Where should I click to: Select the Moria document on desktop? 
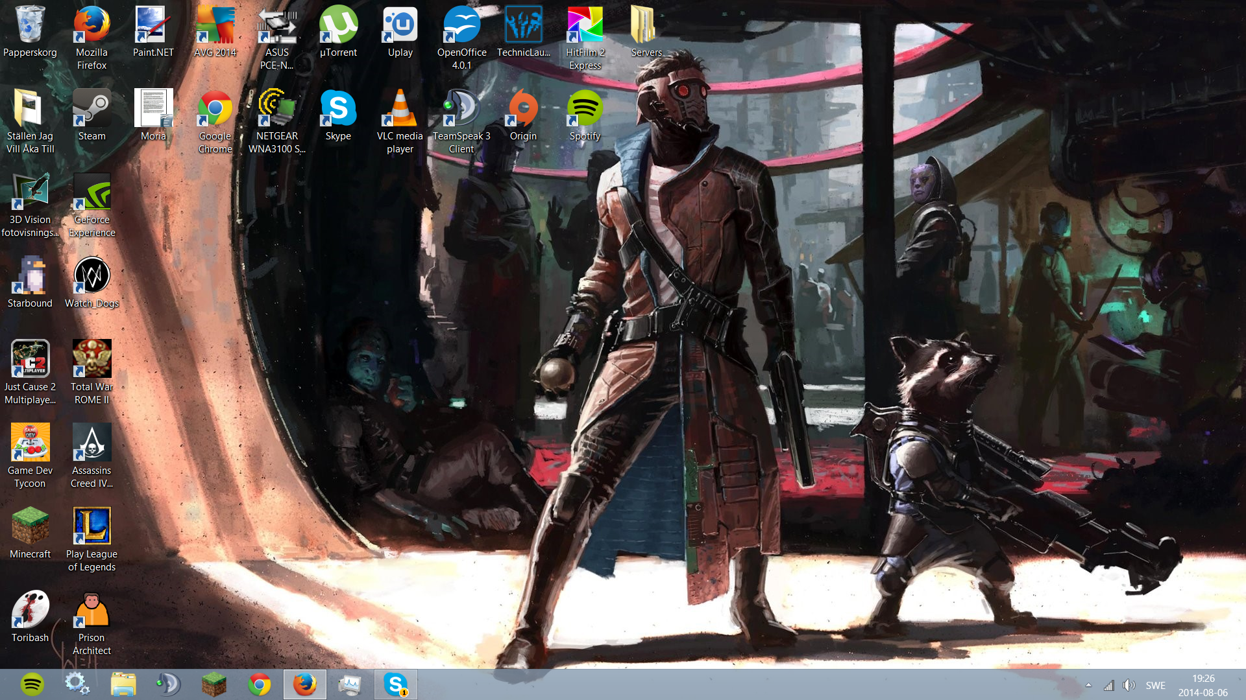[x=153, y=115]
